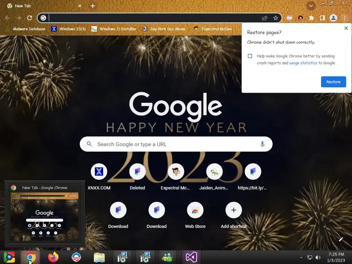Click Add shortcut plus tile
Viewport: 352px width, 264px height.
tap(234, 215)
